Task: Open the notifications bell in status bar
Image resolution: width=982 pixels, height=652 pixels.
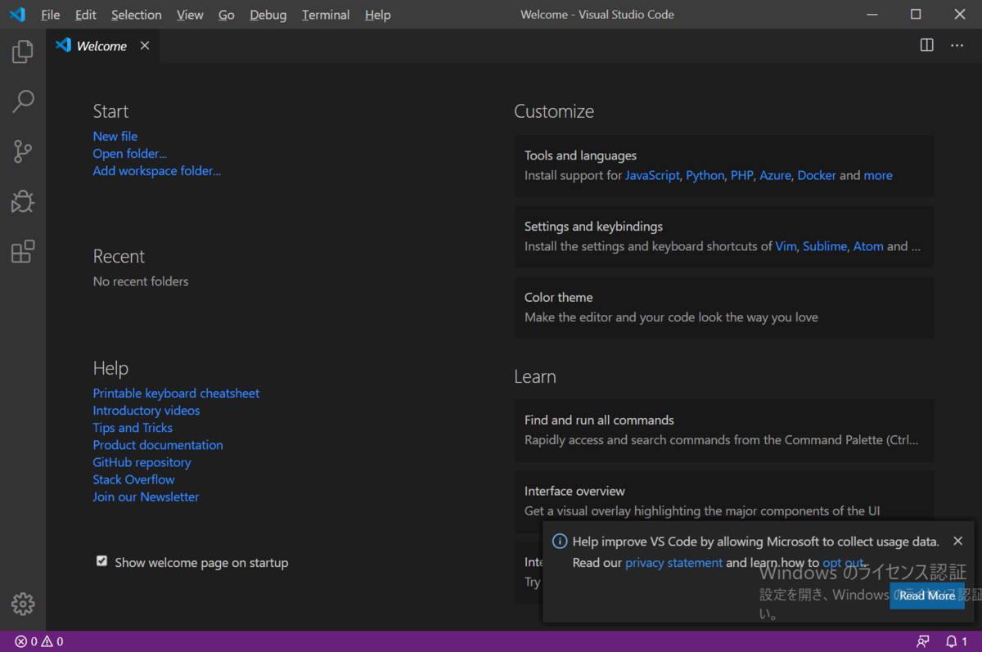Action: (957, 641)
